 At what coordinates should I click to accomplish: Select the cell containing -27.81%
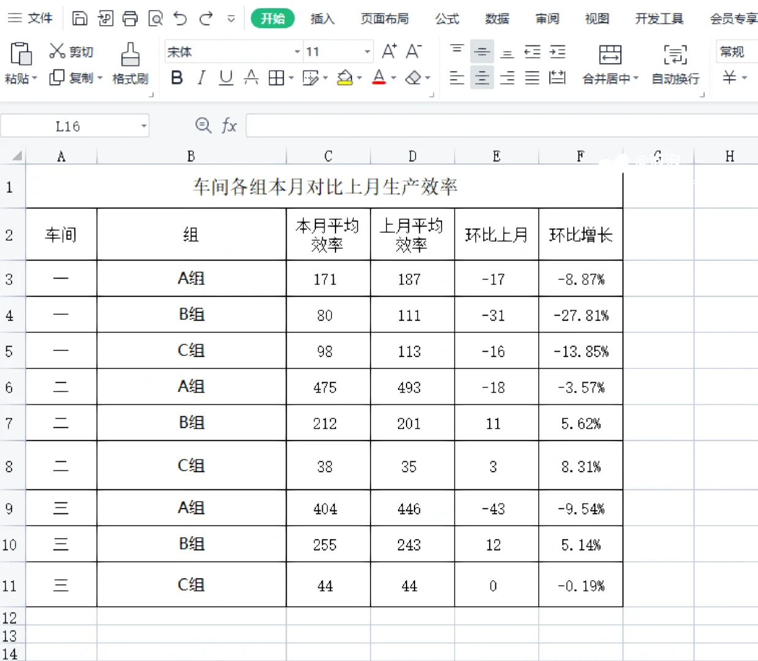[x=580, y=315]
